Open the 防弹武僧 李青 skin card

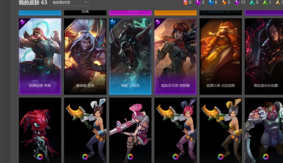(40, 56)
